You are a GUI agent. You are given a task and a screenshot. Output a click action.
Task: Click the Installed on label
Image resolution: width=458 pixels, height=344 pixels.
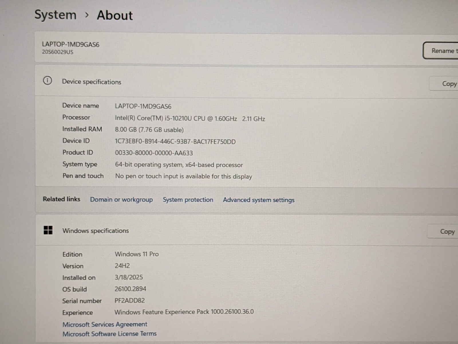coord(79,277)
